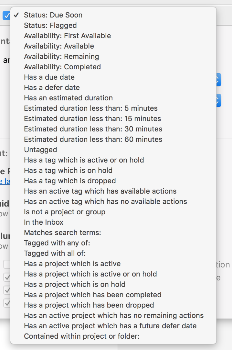Choose "Availability: First Available"
Image resolution: width=232 pixels, height=350 pixels.
pyautogui.click(x=67, y=36)
